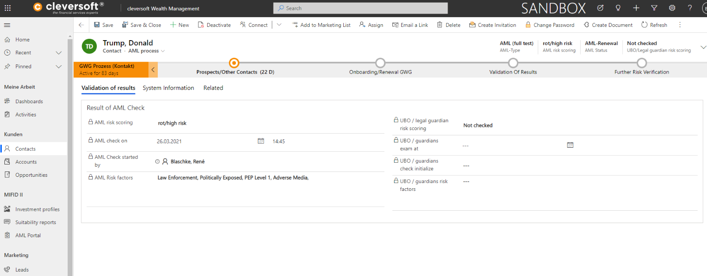707x276 pixels.
Task: Click the cleversoft Wealth Management app name
Action: tap(163, 8)
